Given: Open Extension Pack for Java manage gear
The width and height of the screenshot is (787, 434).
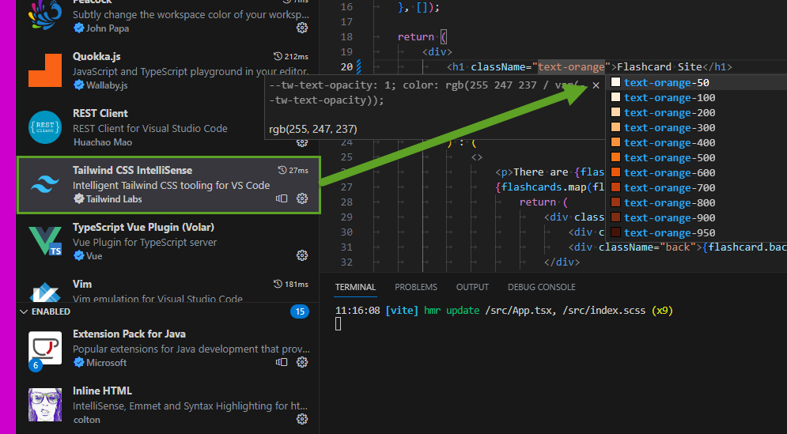Looking at the screenshot, I should coord(301,362).
